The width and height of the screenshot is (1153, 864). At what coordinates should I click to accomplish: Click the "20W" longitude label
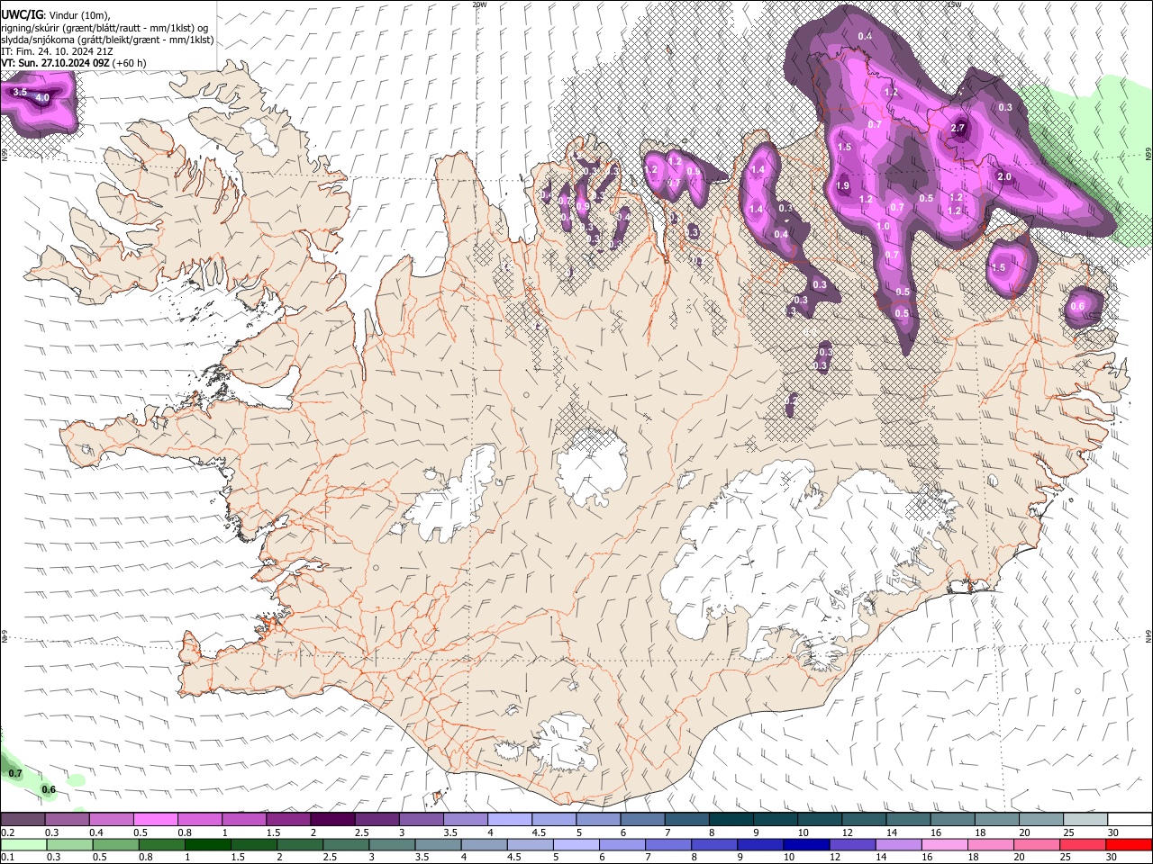[x=479, y=4]
